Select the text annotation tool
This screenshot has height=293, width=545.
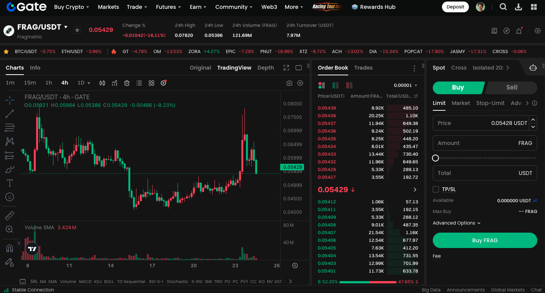[10, 183]
